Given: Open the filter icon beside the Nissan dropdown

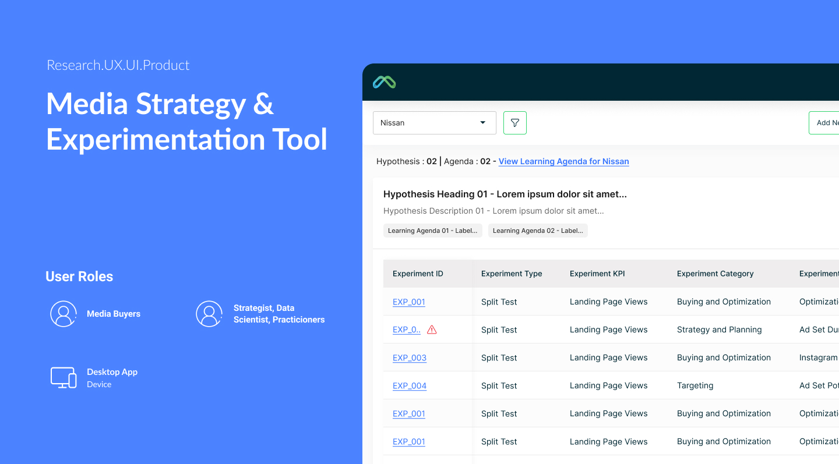Looking at the screenshot, I should tap(514, 122).
